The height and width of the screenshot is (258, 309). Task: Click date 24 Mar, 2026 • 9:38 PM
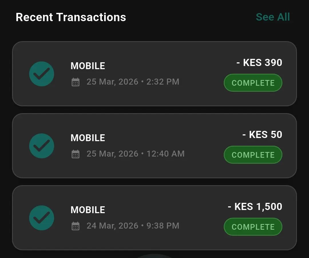pos(133,226)
